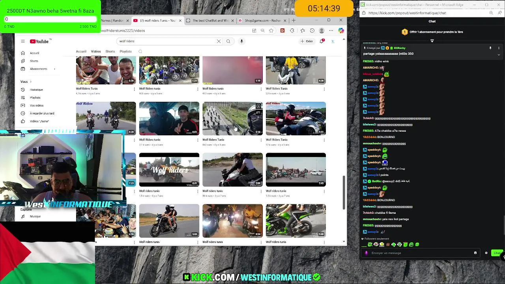Expand the Vous section
Image resolution: width=505 pixels, height=284 pixels.
click(x=26, y=82)
